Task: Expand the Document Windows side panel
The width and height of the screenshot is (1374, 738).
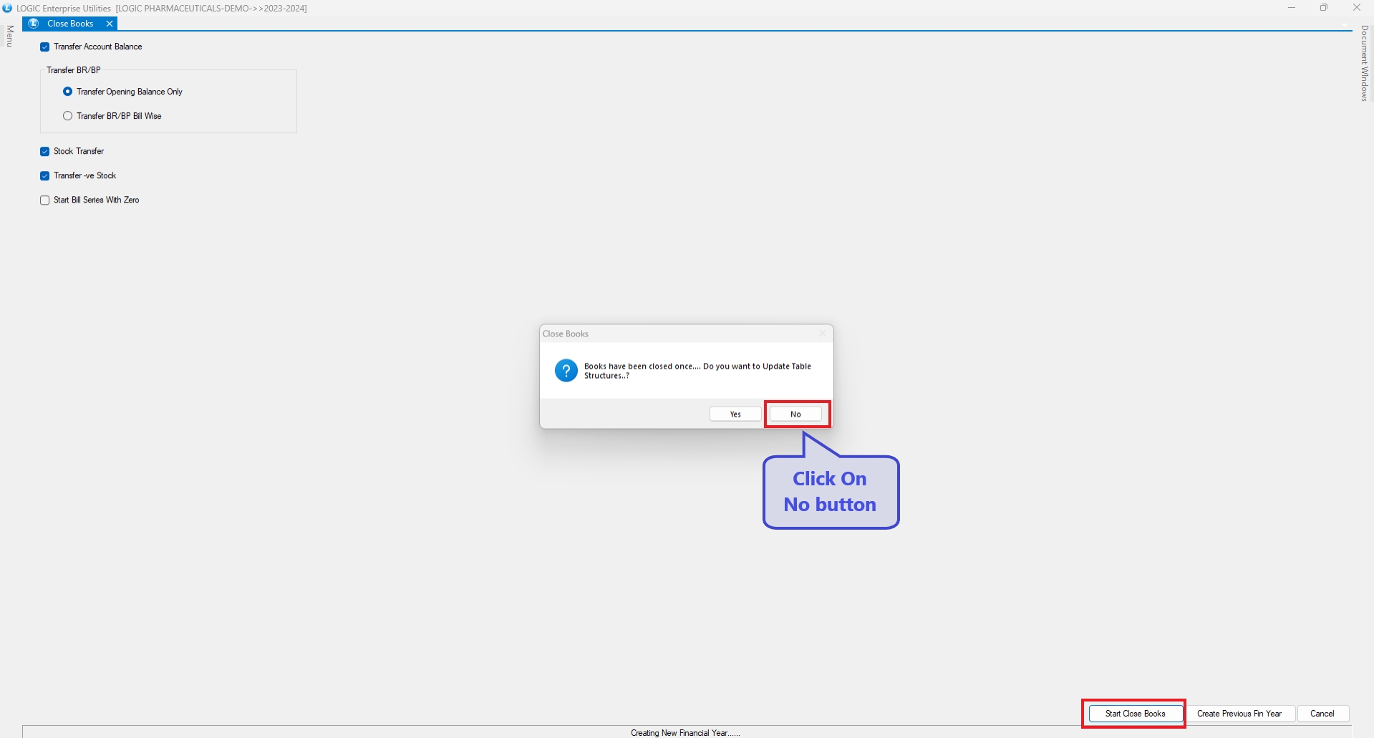Action: pyautogui.click(x=1364, y=63)
